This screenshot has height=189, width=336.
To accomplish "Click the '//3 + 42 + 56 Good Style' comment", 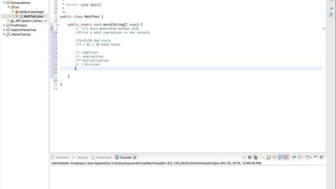I will tap(98, 45).
